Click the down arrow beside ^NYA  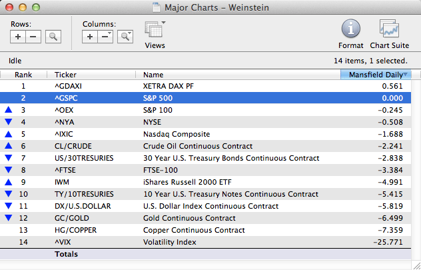pos(7,122)
